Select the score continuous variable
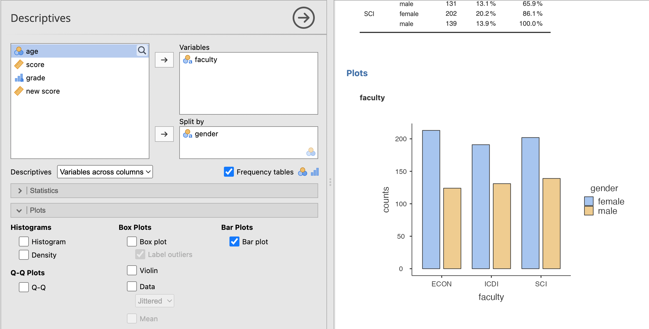 pyautogui.click(x=35, y=65)
